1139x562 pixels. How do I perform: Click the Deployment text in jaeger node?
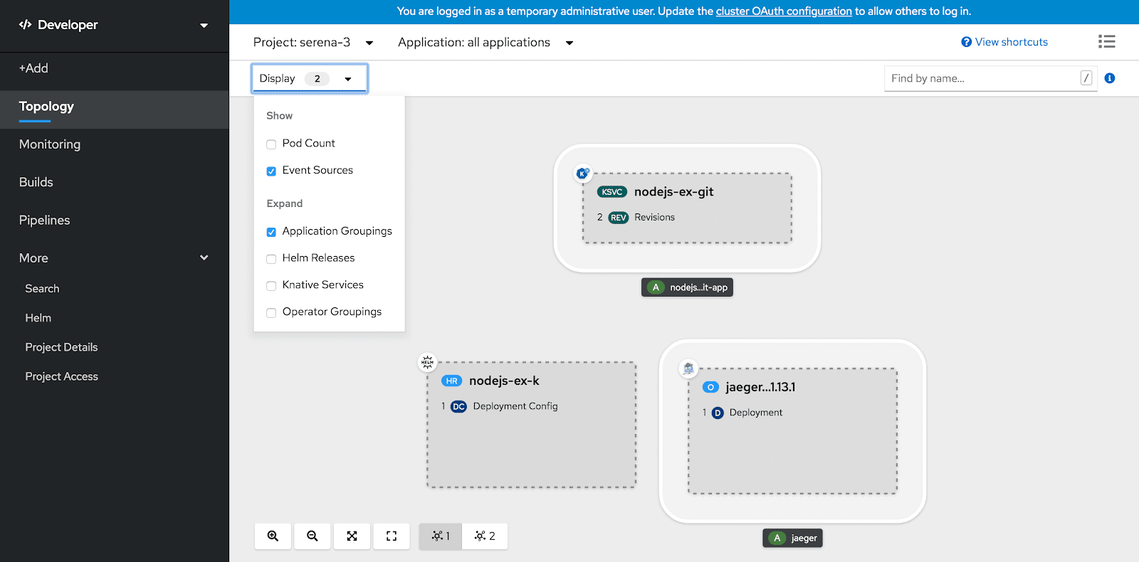[755, 413]
